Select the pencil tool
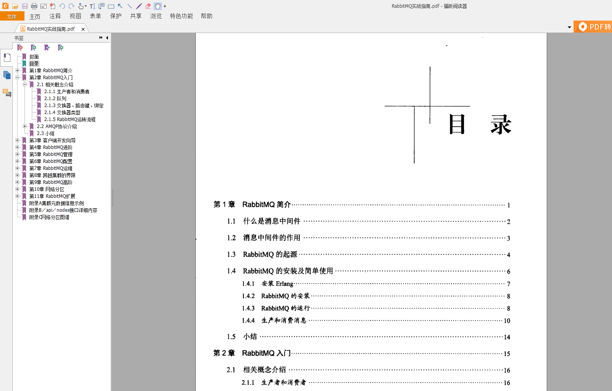Screen dimensions: 612x391 coord(139,6)
